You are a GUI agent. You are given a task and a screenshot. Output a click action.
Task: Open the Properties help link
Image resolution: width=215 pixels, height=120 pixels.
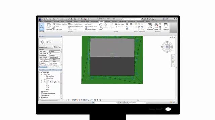click(43, 67)
